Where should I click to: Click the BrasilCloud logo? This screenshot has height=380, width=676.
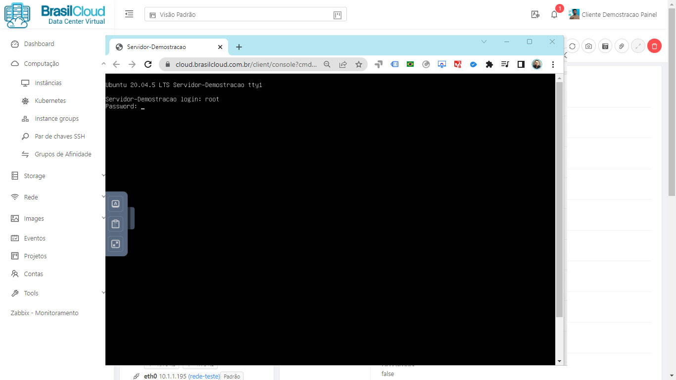click(55, 15)
